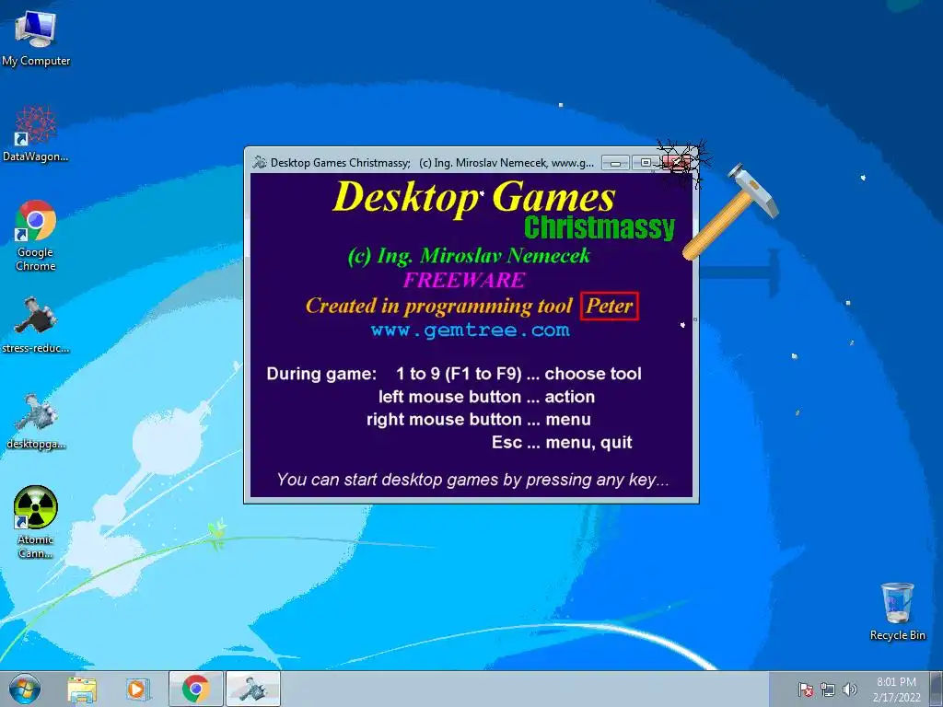This screenshot has height=707, width=943.
Task: Select the stress-reduc... desktop icon
Action: 36,325
